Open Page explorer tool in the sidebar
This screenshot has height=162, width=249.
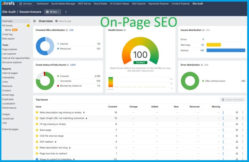[9, 49]
